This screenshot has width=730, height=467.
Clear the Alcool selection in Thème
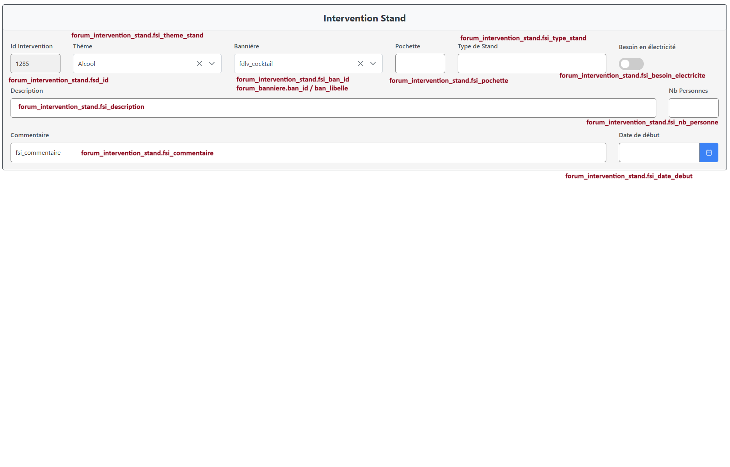(x=199, y=64)
